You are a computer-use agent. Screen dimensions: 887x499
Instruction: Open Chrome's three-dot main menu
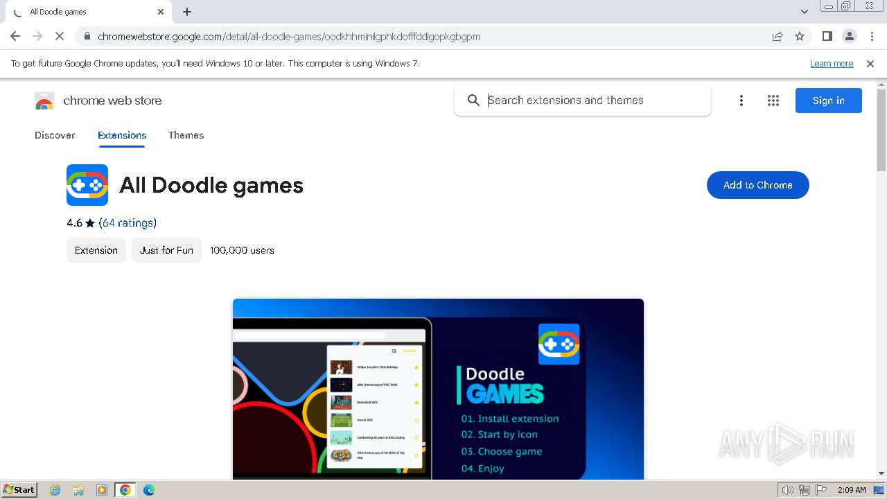(x=872, y=36)
